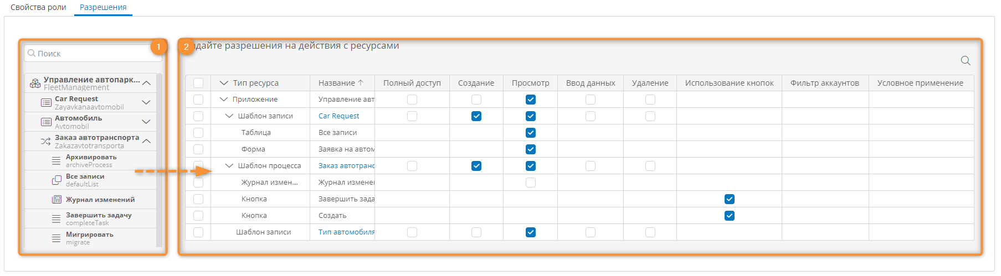Click the Поиск search field
The width and height of the screenshot is (1001, 276).
point(93,54)
